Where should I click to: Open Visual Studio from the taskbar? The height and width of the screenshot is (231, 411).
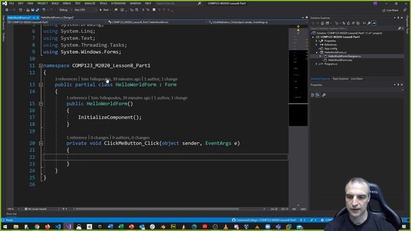pos(69,227)
